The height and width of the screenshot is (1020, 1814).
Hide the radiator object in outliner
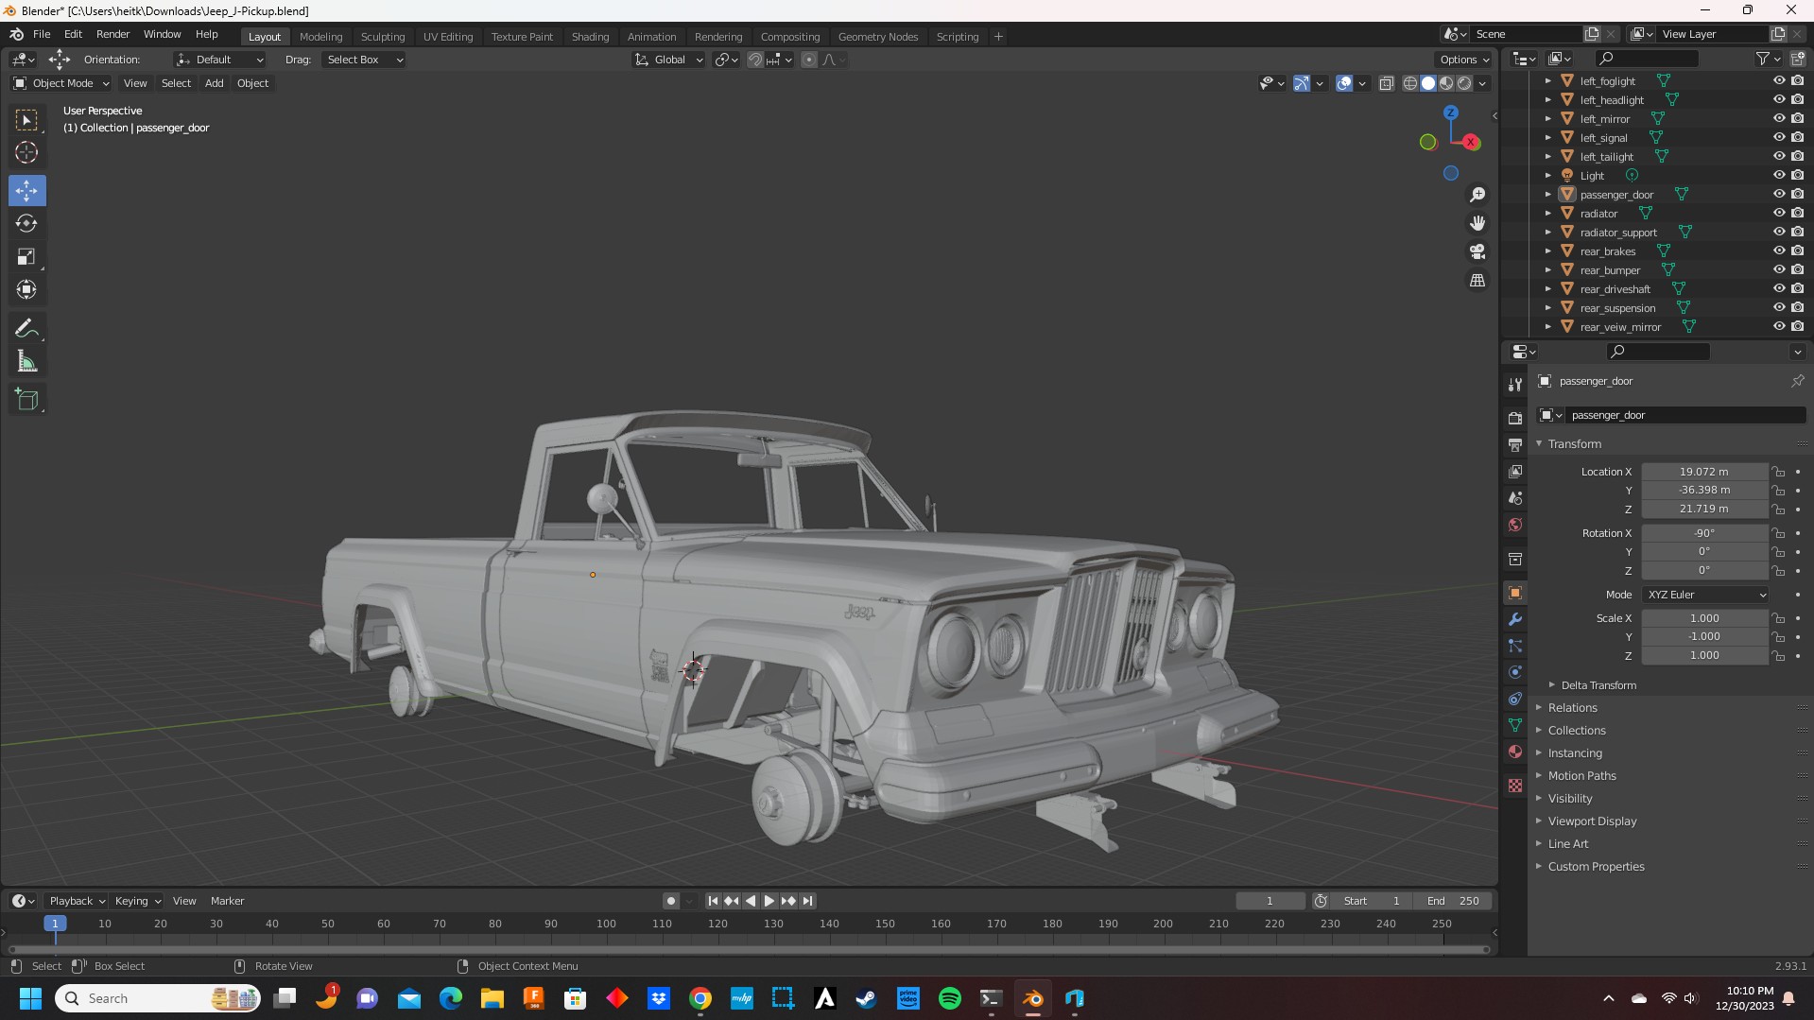(1778, 214)
